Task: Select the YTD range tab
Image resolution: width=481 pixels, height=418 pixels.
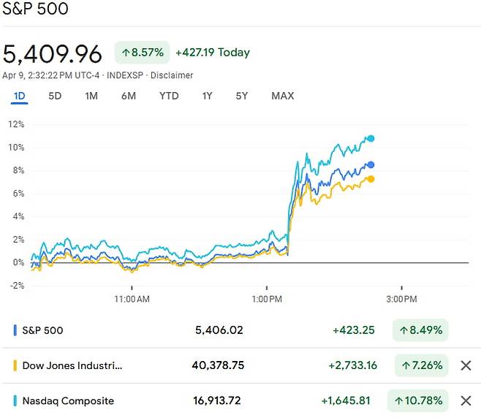Action: (169, 96)
